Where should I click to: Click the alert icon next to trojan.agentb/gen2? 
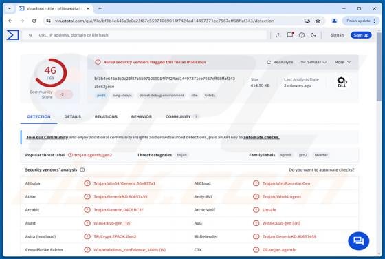(70, 155)
